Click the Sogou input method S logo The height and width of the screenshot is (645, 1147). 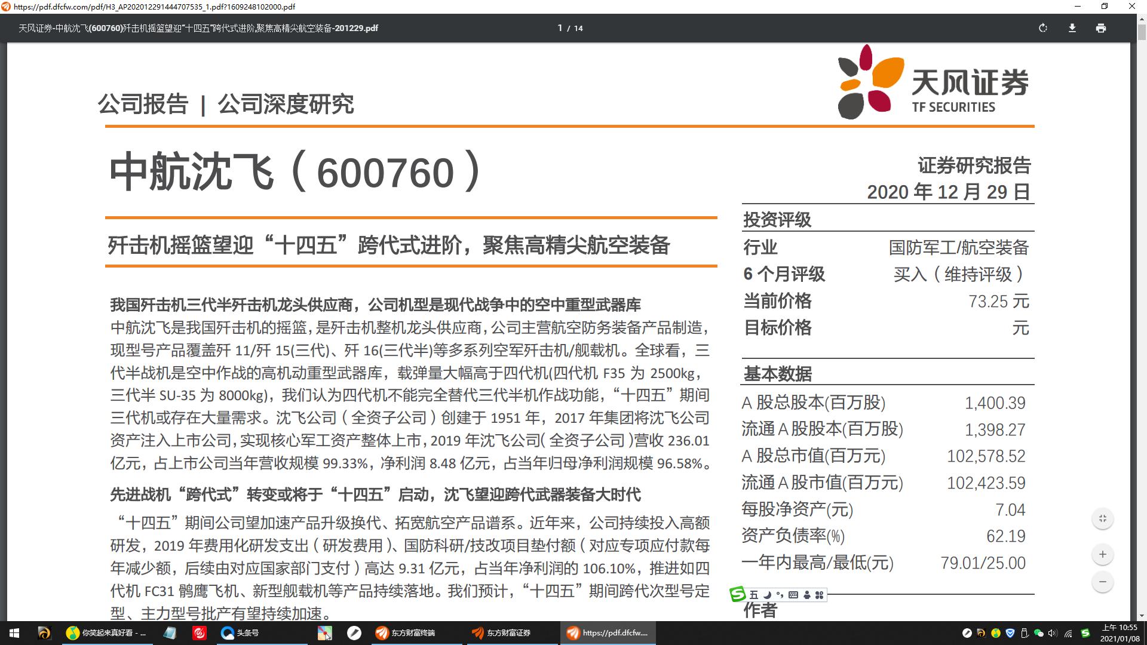(738, 594)
